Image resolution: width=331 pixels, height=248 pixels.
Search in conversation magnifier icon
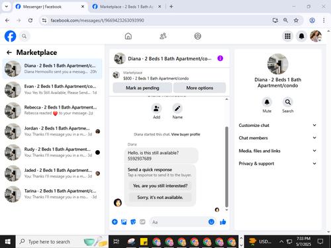coord(288,102)
